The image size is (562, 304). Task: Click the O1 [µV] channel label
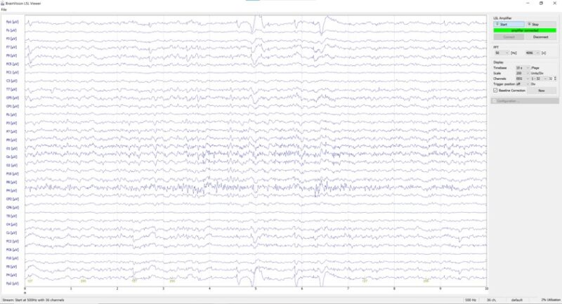(x=11, y=148)
